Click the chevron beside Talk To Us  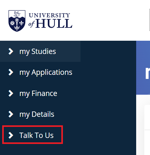pyautogui.click(x=11, y=135)
